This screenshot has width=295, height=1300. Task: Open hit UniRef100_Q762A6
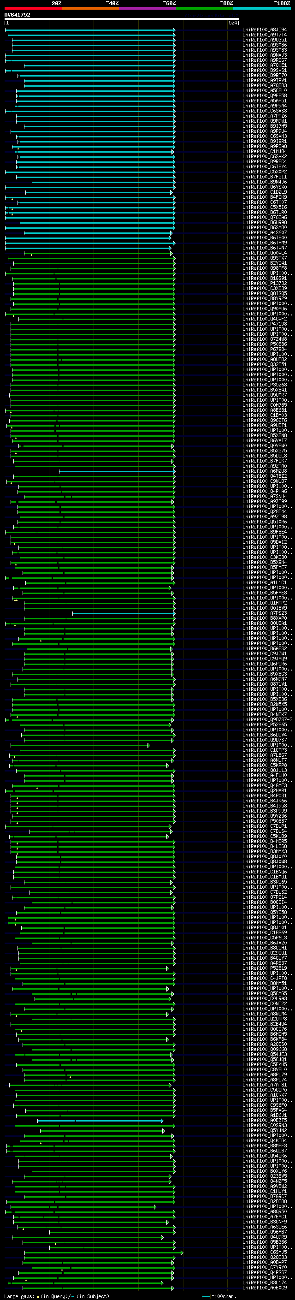coord(264,217)
